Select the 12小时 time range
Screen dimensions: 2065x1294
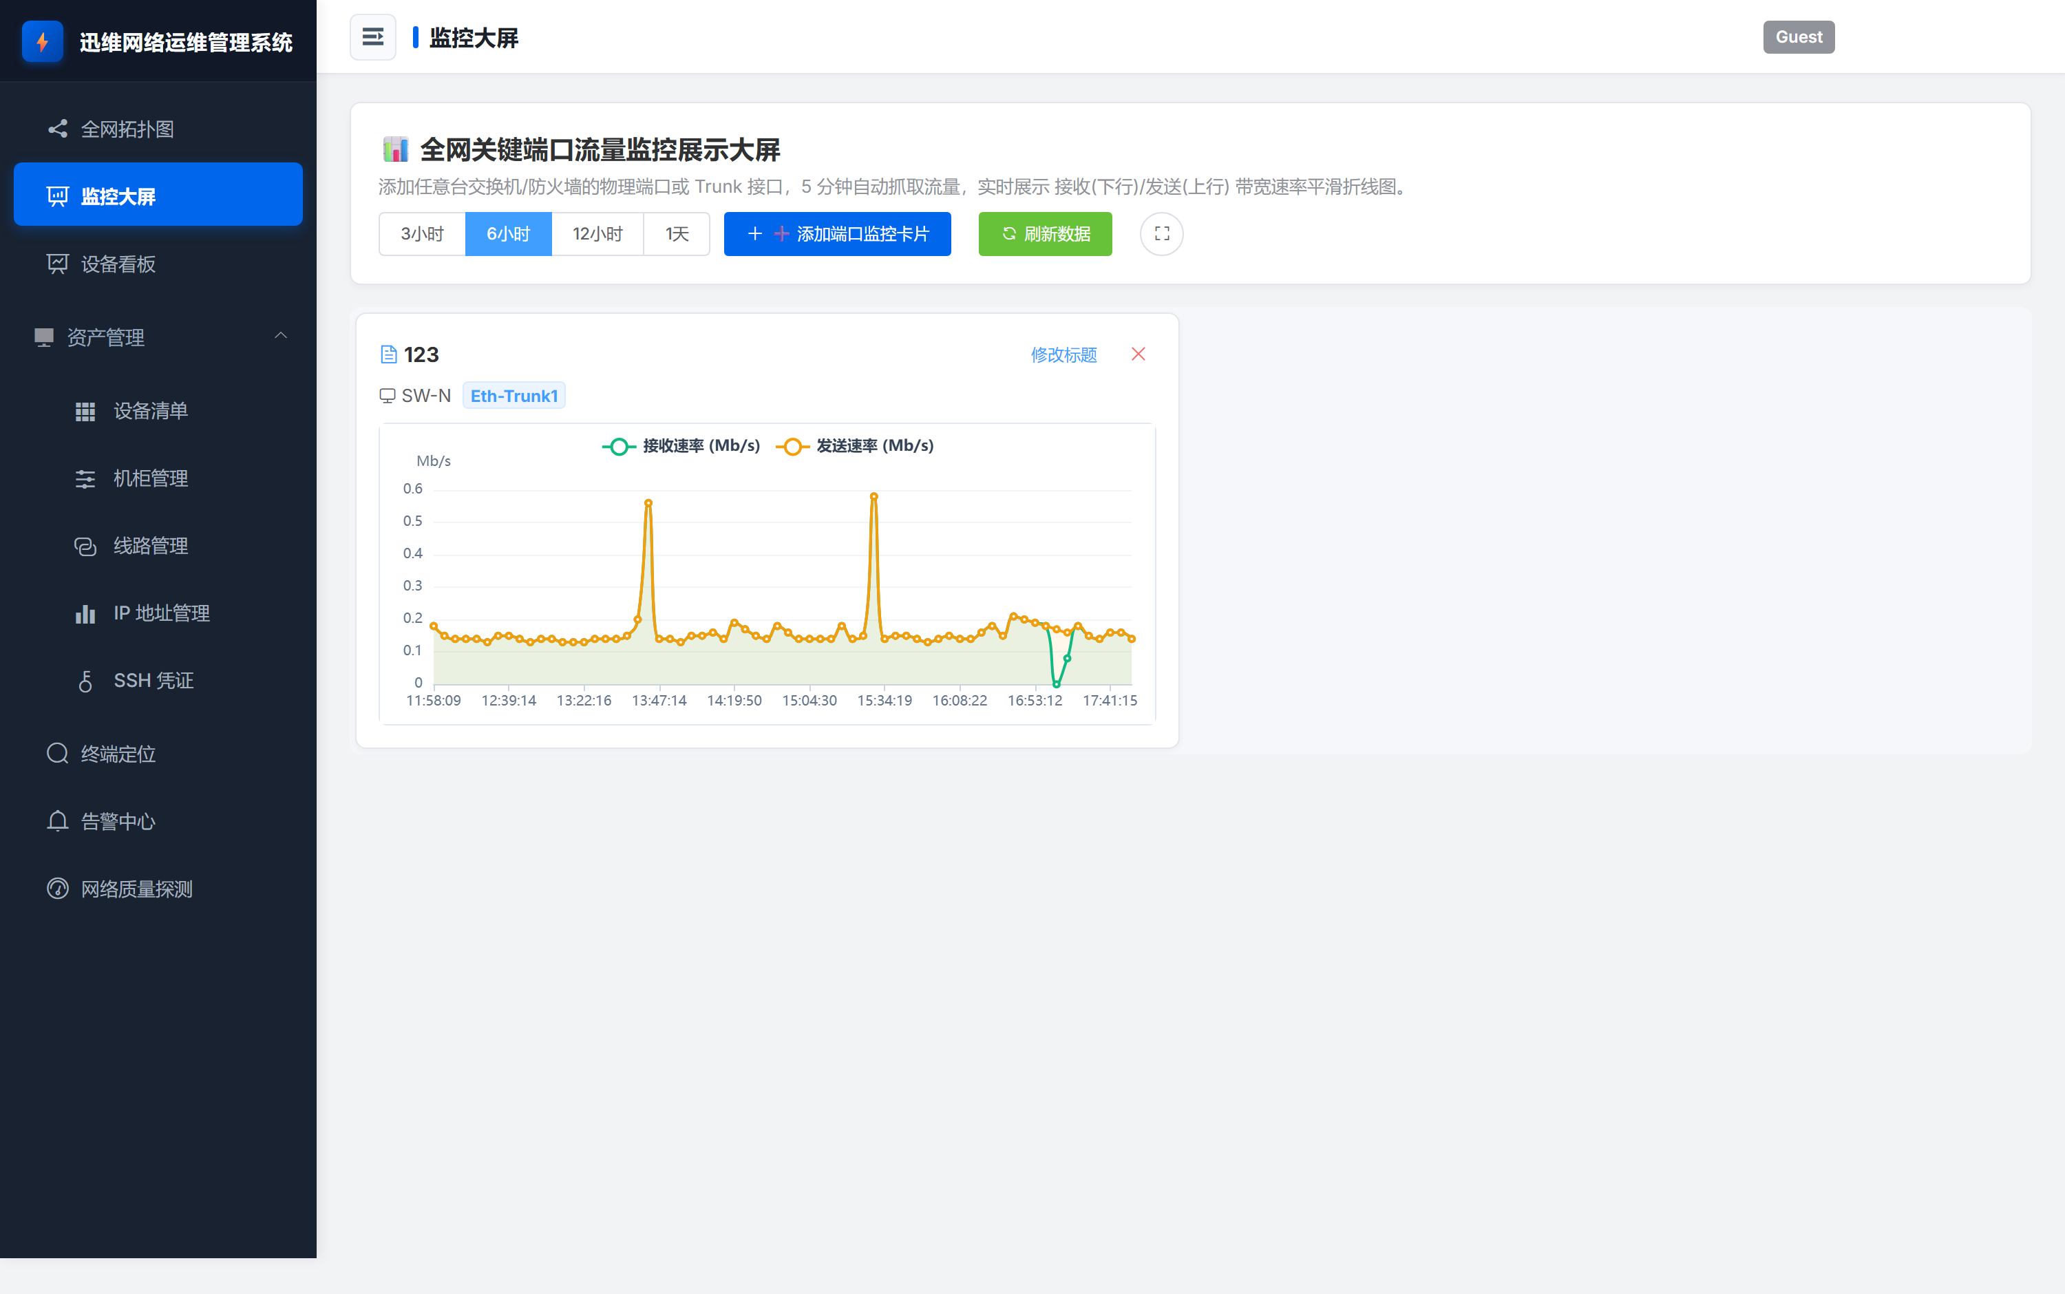(597, 233)
